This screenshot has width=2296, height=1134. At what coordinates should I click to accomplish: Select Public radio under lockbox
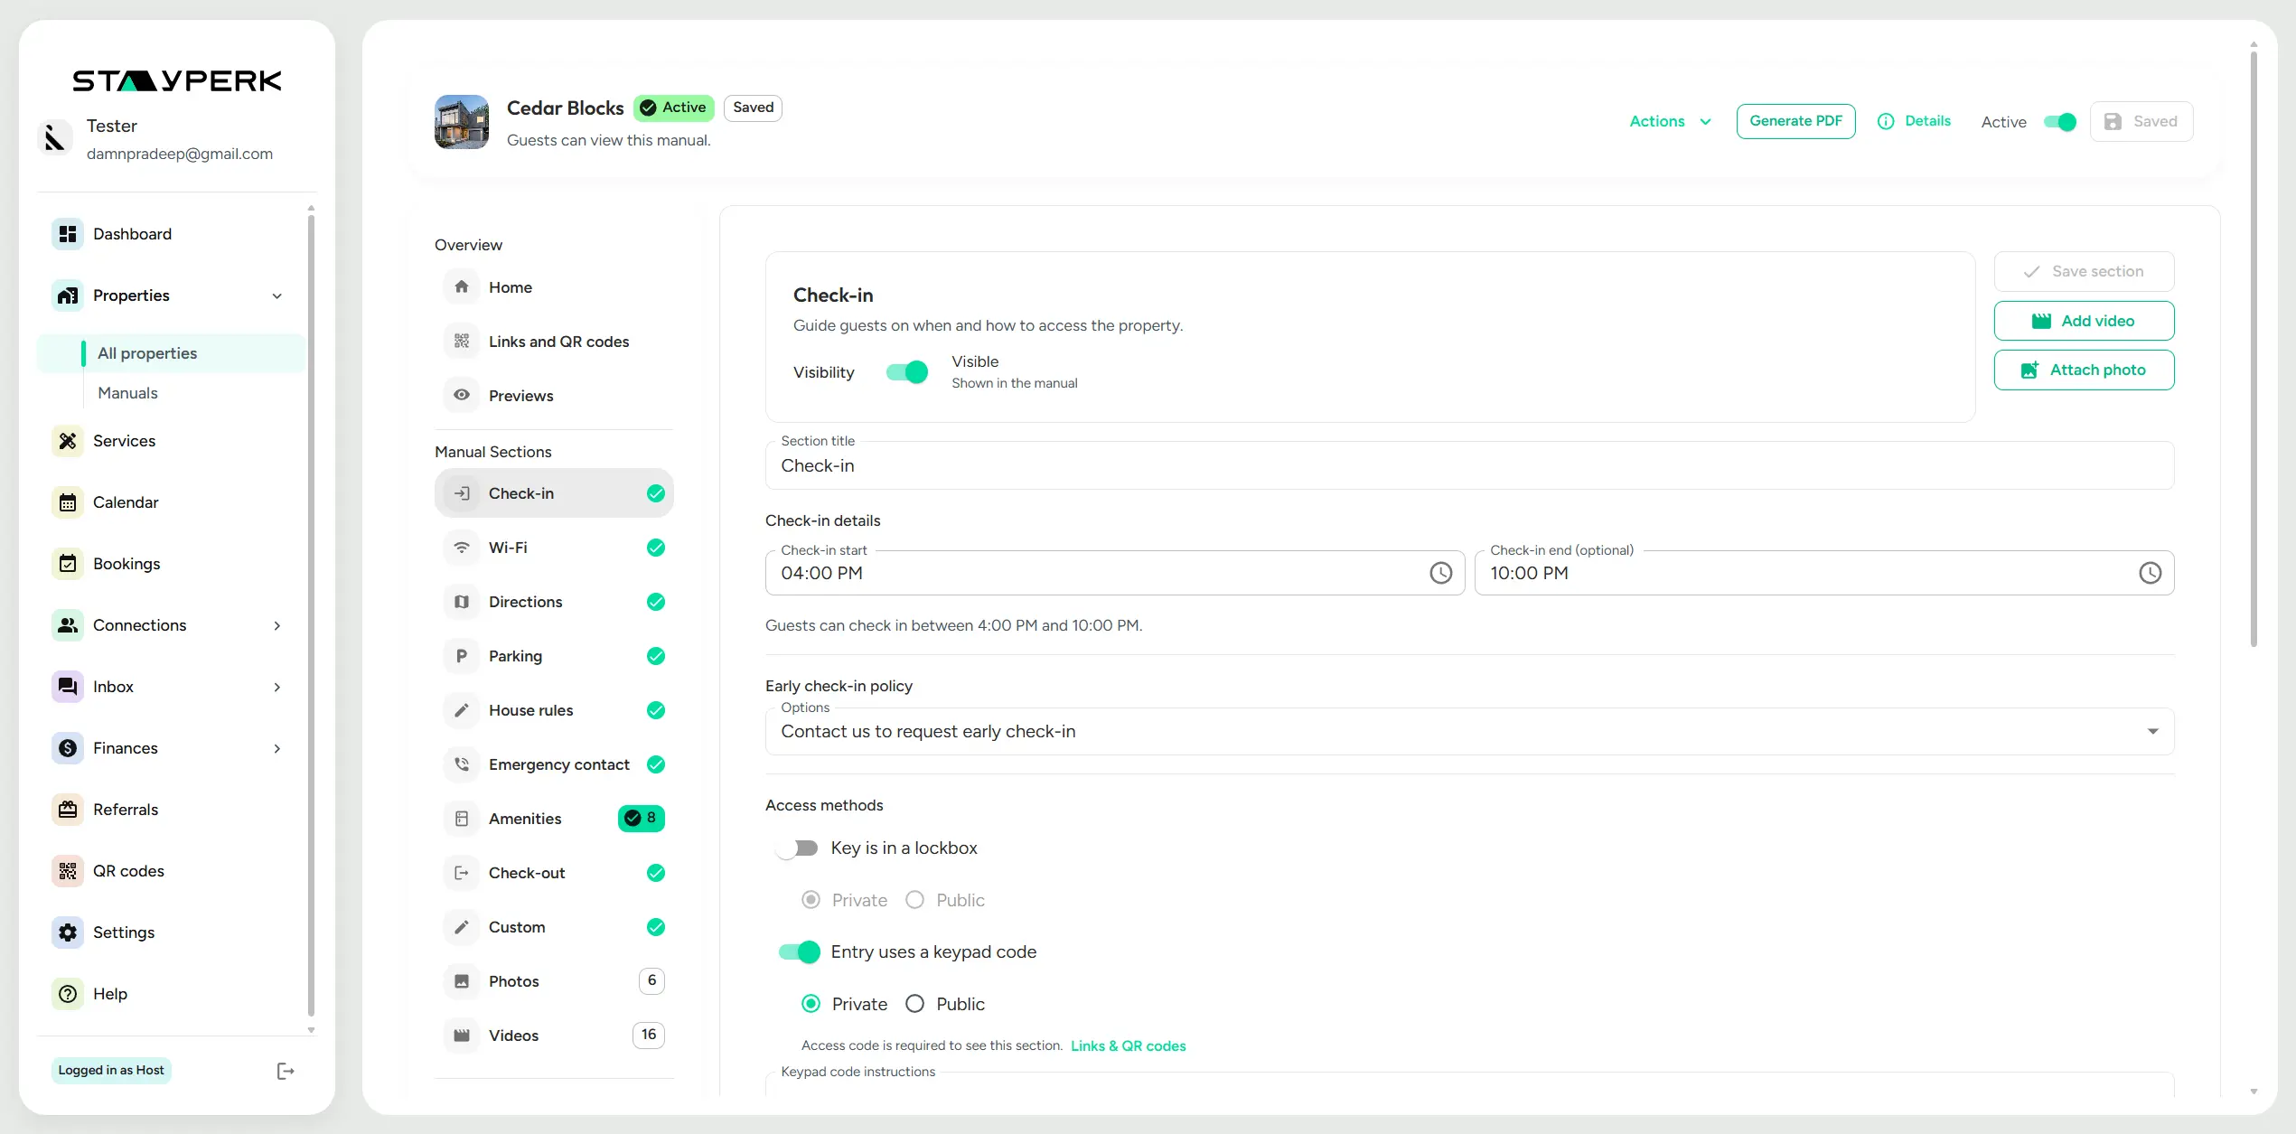[914, 900]
